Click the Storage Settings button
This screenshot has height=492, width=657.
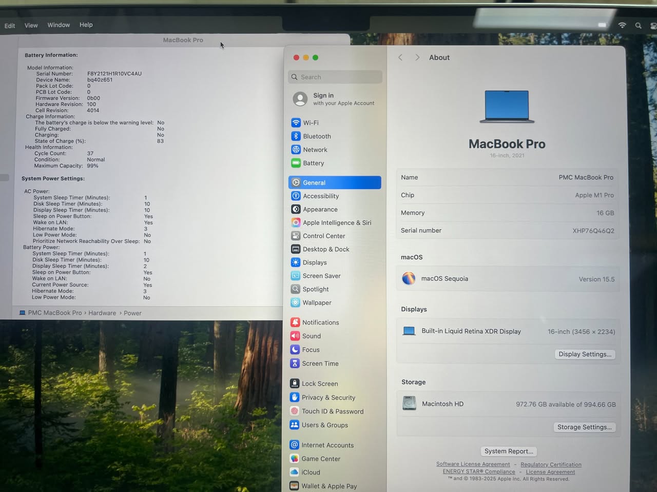point(584,427)
